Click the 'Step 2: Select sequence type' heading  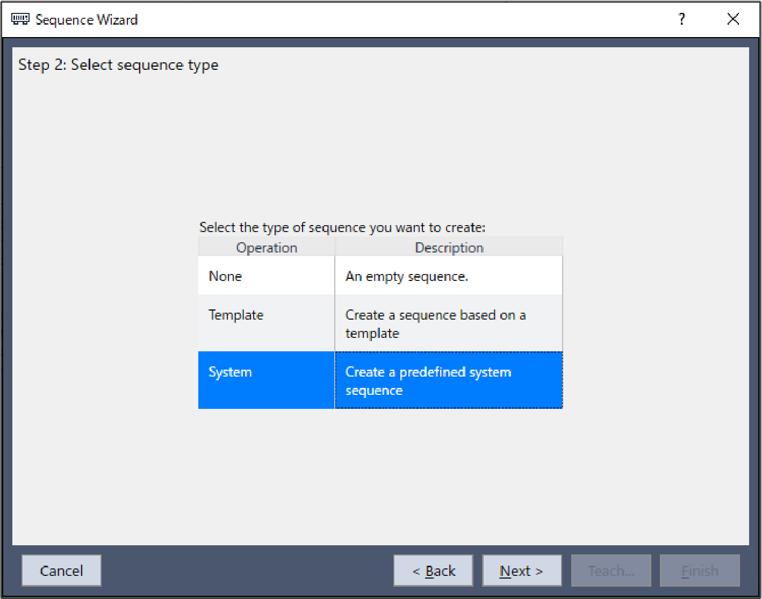pyautogui.click(x=118, y=65)
